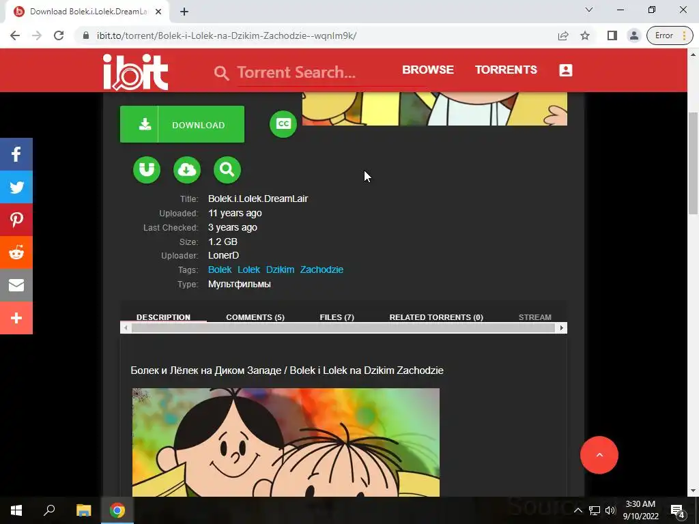Click the address bar URL

[x=227, y=35]
